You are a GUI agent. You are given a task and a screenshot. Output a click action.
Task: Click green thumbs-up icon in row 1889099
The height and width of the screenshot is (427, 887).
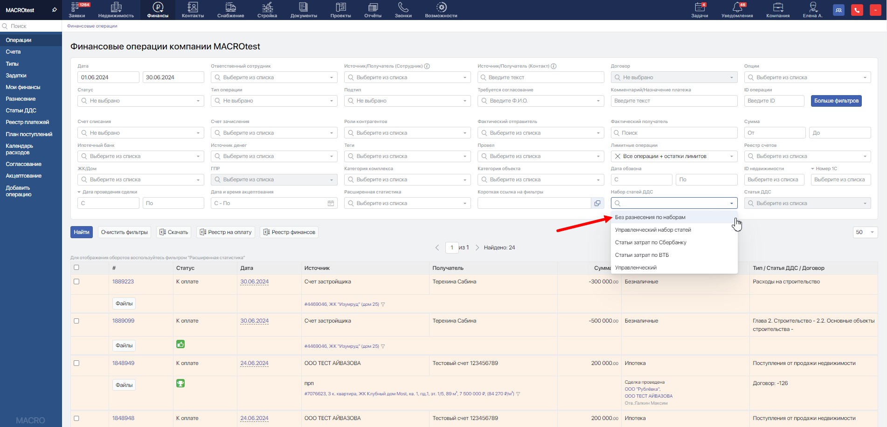(180, 344)
